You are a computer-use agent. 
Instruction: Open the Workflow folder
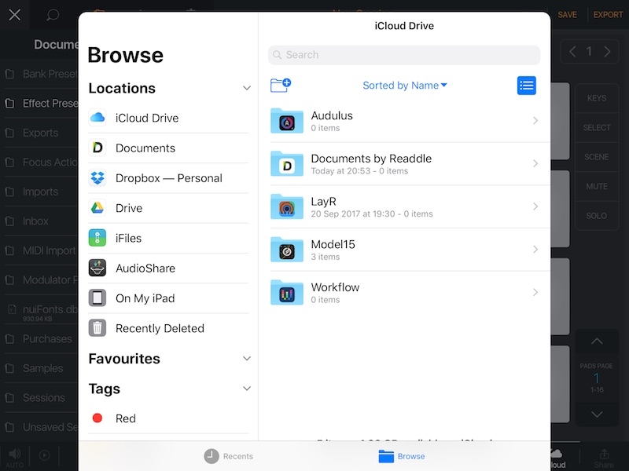point(410,292)
